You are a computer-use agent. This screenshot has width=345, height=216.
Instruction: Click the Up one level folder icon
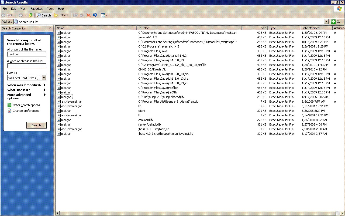click(31, 15)
